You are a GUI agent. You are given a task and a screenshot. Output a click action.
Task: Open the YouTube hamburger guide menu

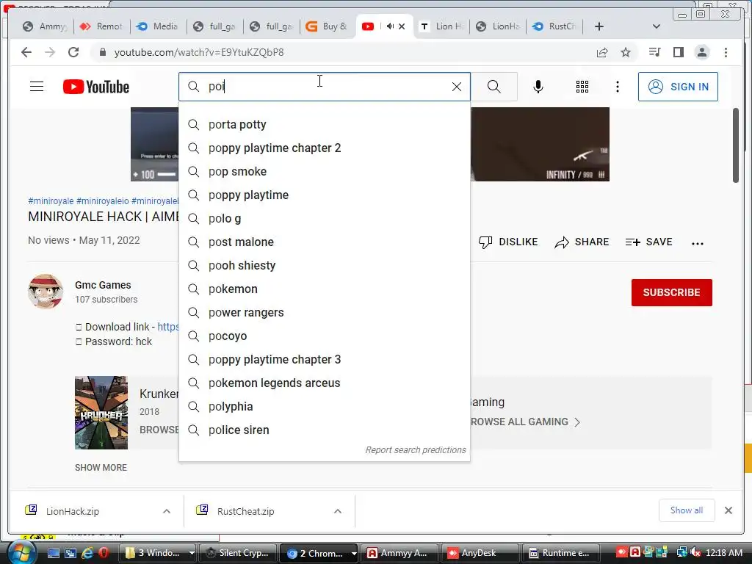[x=37, y=87]
